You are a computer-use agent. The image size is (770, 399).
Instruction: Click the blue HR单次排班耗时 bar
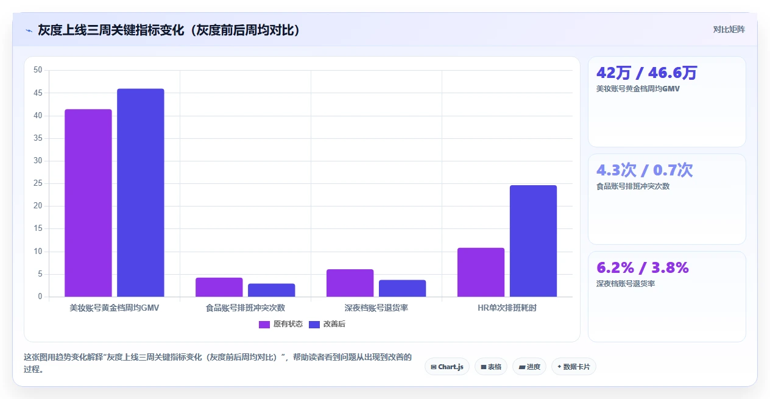(534, 241)
